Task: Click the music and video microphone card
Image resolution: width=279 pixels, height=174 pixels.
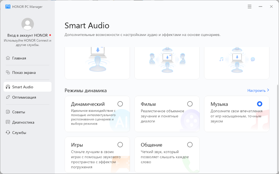Action: pyautogui.click(x=237, y=63)
